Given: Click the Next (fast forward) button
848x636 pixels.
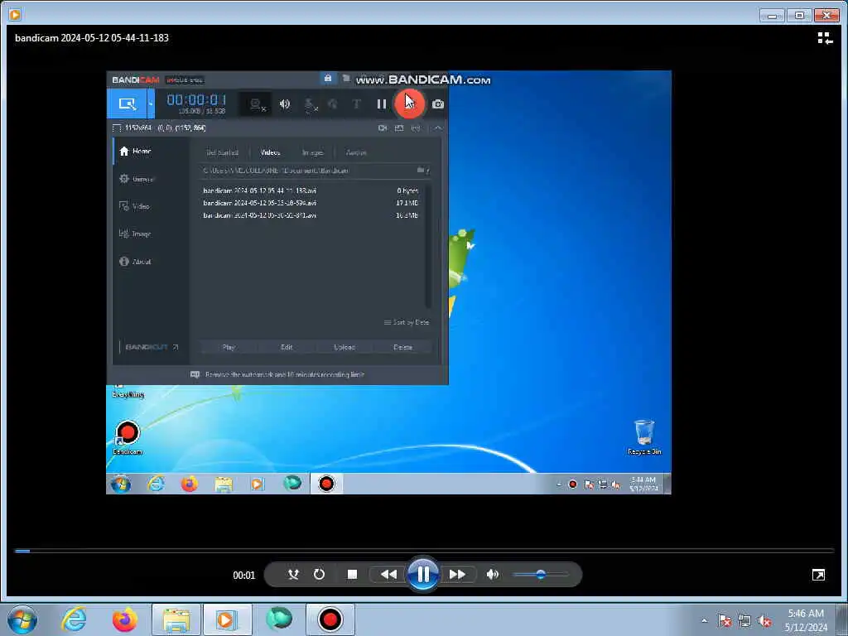Looking at the screenshot, I should click(457, 575).
